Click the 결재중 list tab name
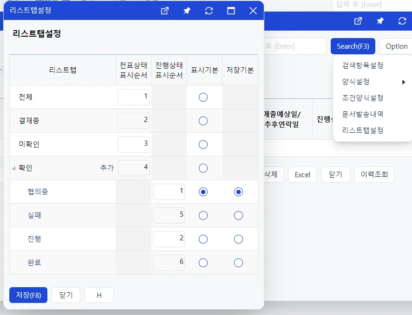The width and height of the screenshot is (412, 315). pyautogui.click(x=29, y=121)
